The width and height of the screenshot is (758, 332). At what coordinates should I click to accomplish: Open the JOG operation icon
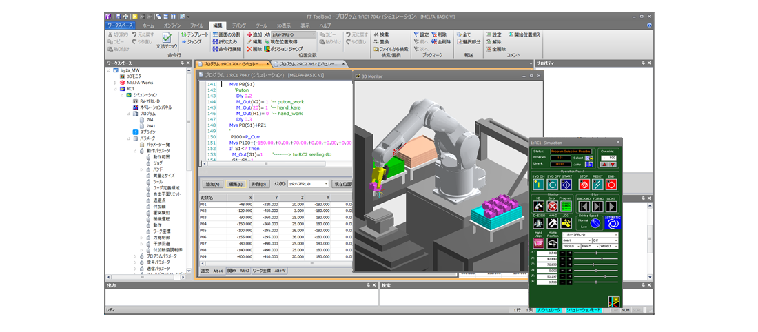click(x=566, y=225)
